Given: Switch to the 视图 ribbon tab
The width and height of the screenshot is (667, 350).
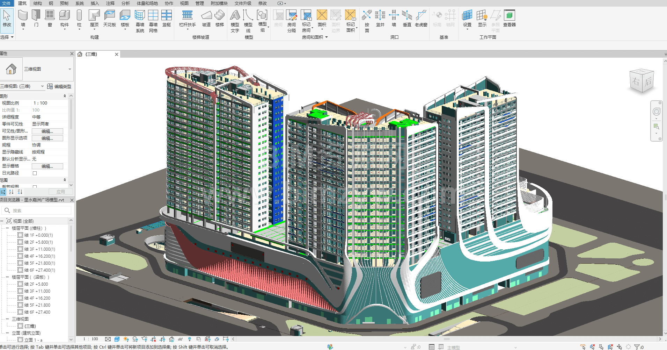Looking at the screenshot, I should pyautogui.click(x=184, y=3).
